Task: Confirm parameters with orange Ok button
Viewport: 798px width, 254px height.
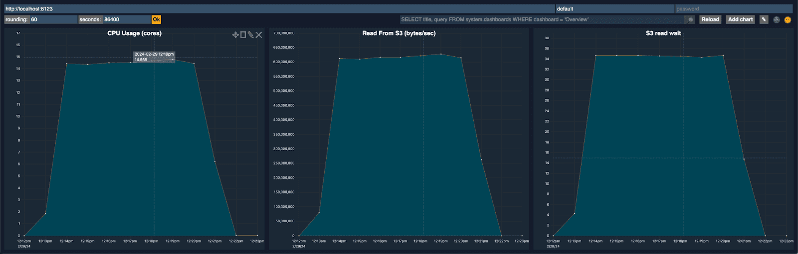Action: coord(156,19)
